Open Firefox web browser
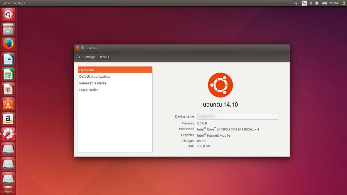Image resolution: width=347 pixels, height=195 pixels. click(x=8, y=44)
